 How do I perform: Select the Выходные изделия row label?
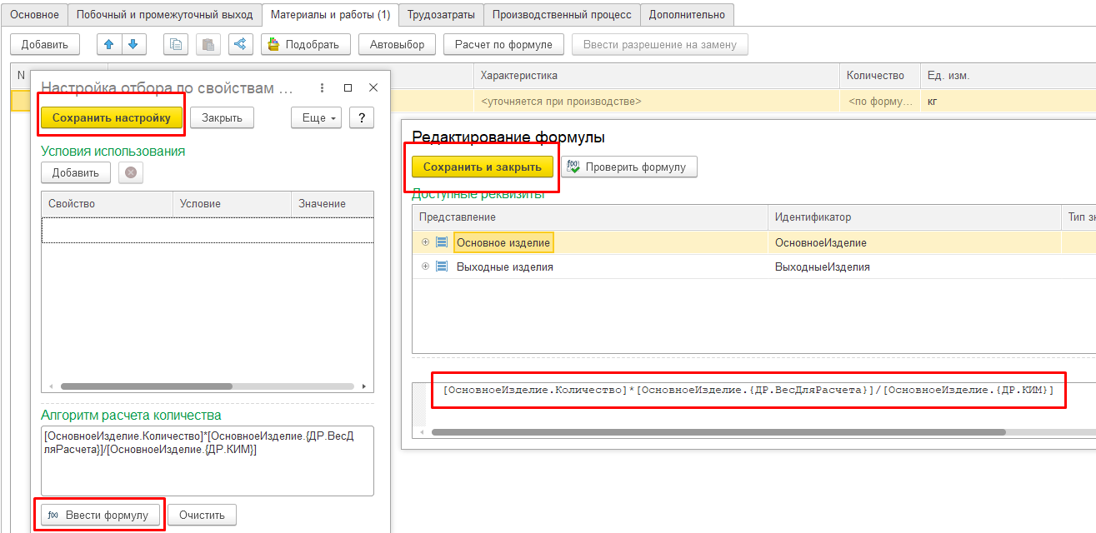[x=505, y=266]
